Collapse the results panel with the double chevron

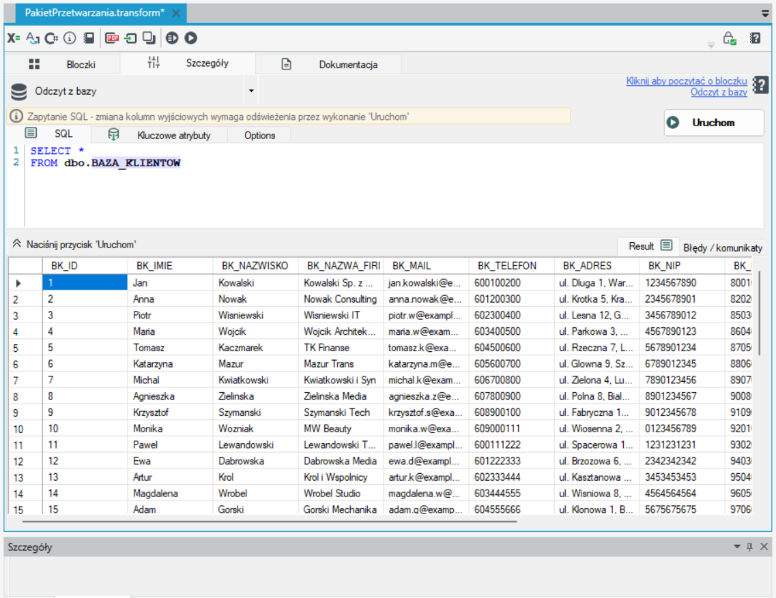tap(16, 244)
